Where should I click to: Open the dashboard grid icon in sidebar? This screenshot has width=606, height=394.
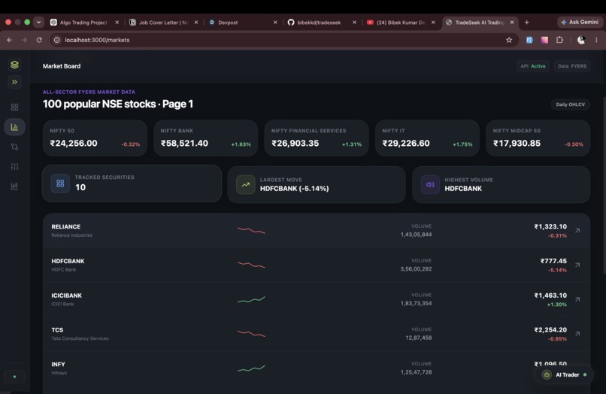tap(14, 107)
